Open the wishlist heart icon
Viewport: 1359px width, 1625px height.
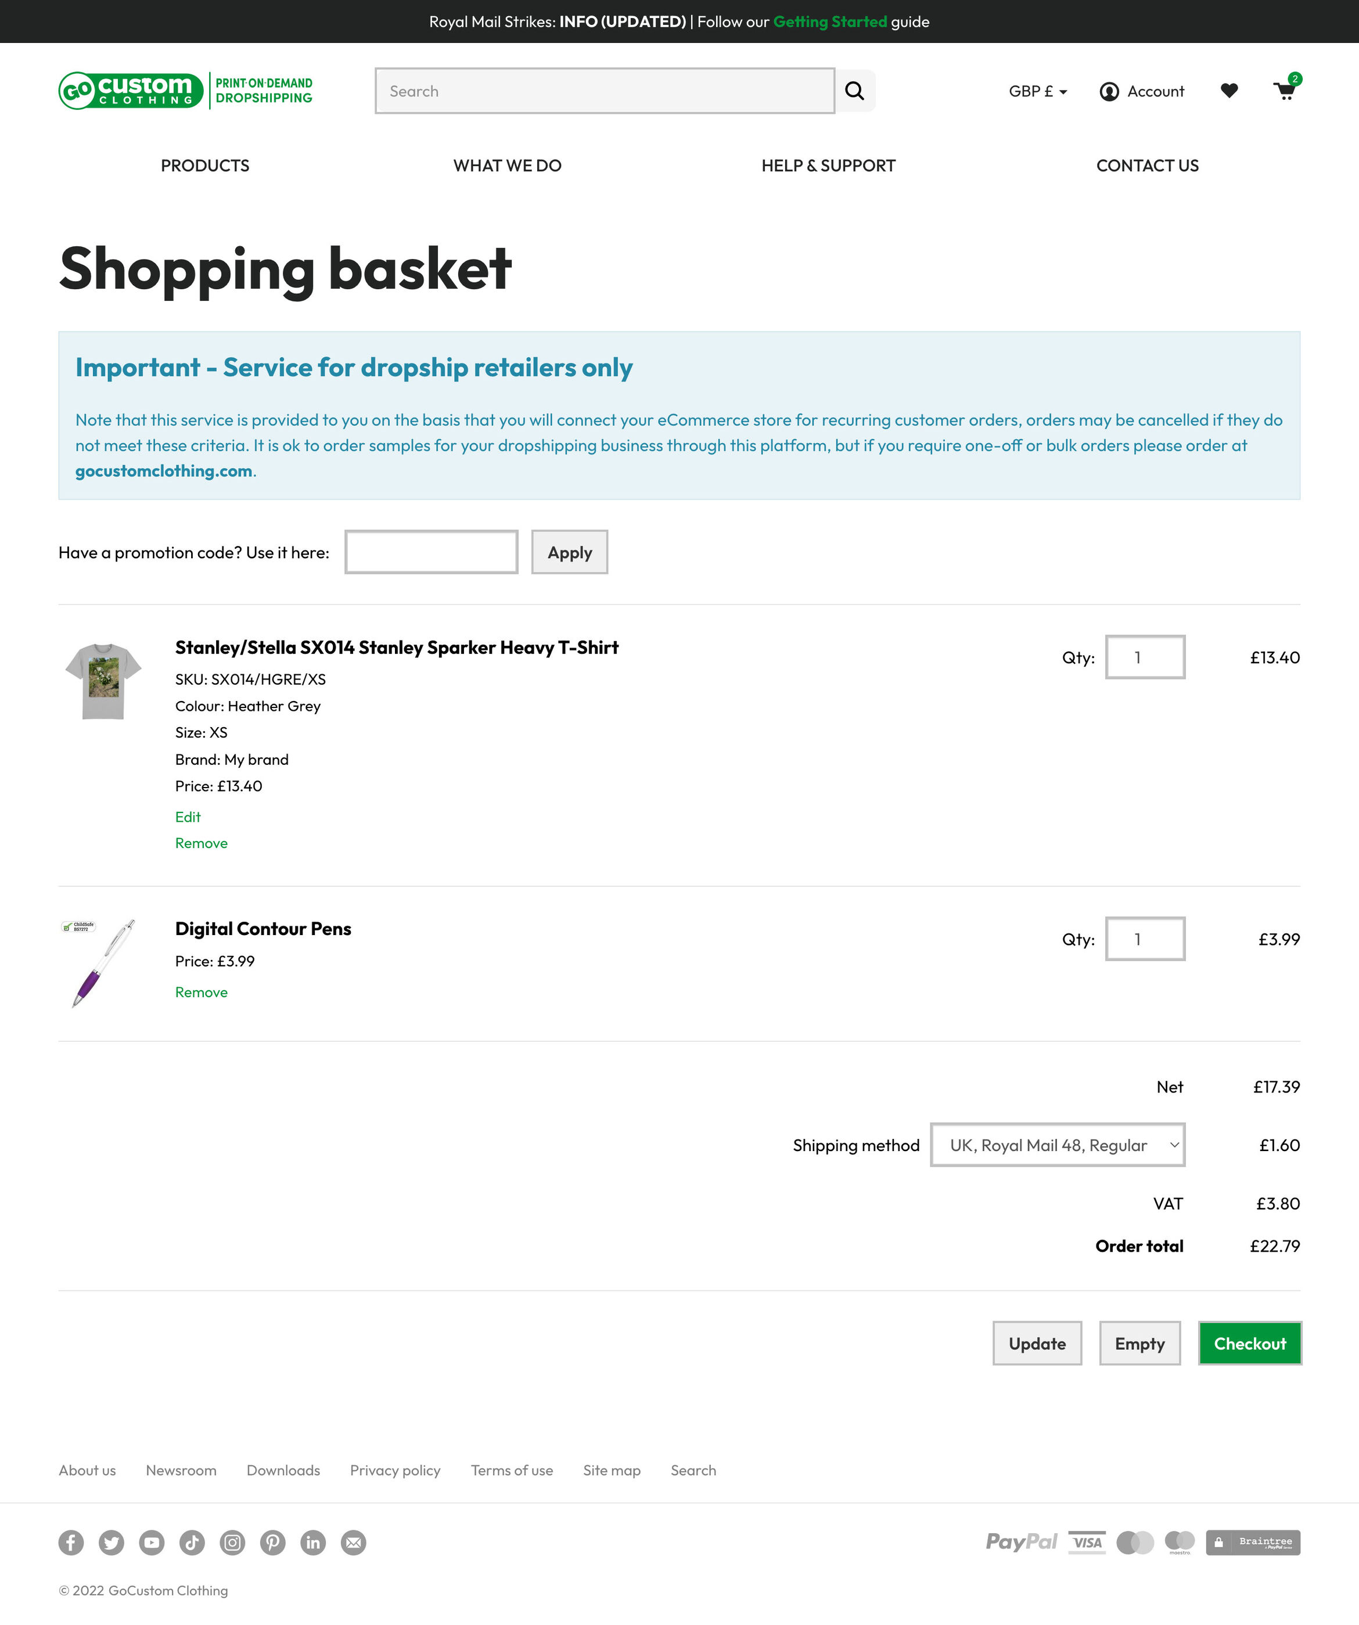[1229, 91]
